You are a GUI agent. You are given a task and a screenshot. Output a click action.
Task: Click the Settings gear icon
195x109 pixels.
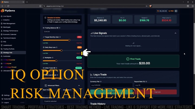(2, 95)
